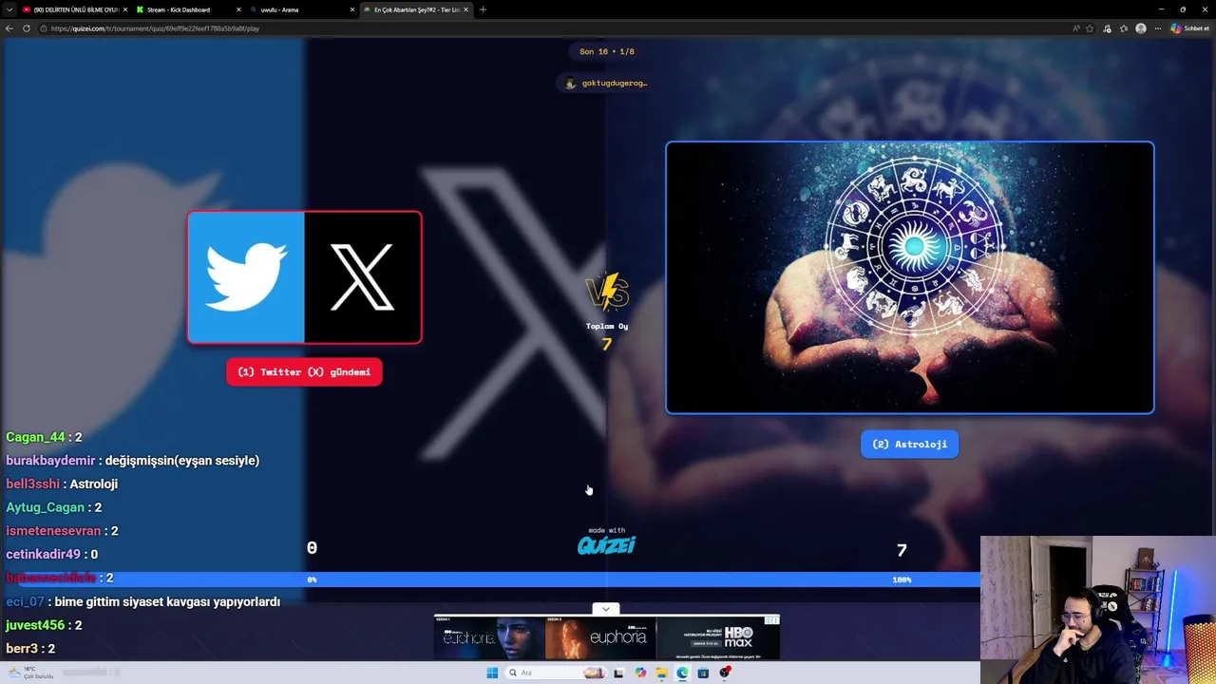
Task: Click chat username Aytug_Cagan
Action: point(46,508)
